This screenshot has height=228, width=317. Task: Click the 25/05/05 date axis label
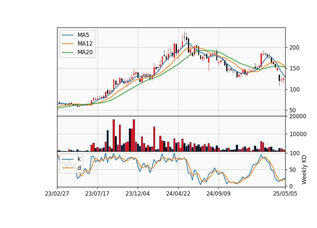coord(285,194)
